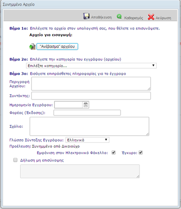This screenshot has width=181, height=209.
Task: Click the Περιγραφή Αρχείου resize grip corner
Action: [x=150, y=89]
